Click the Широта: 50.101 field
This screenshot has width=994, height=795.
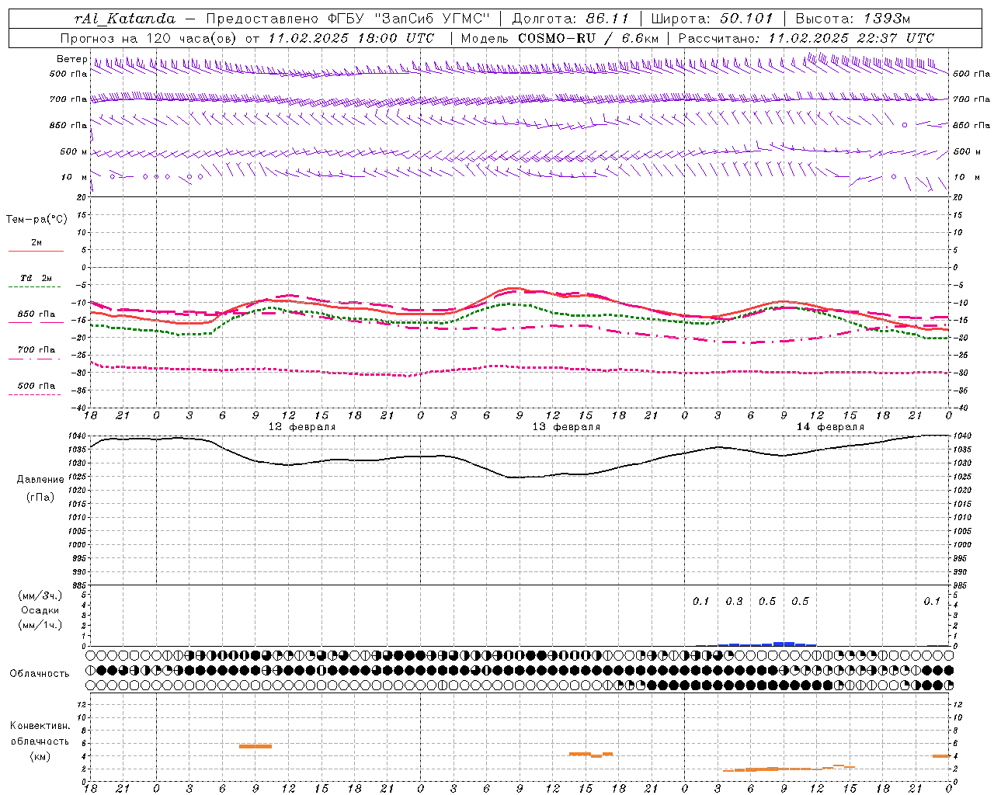(712, 19)
